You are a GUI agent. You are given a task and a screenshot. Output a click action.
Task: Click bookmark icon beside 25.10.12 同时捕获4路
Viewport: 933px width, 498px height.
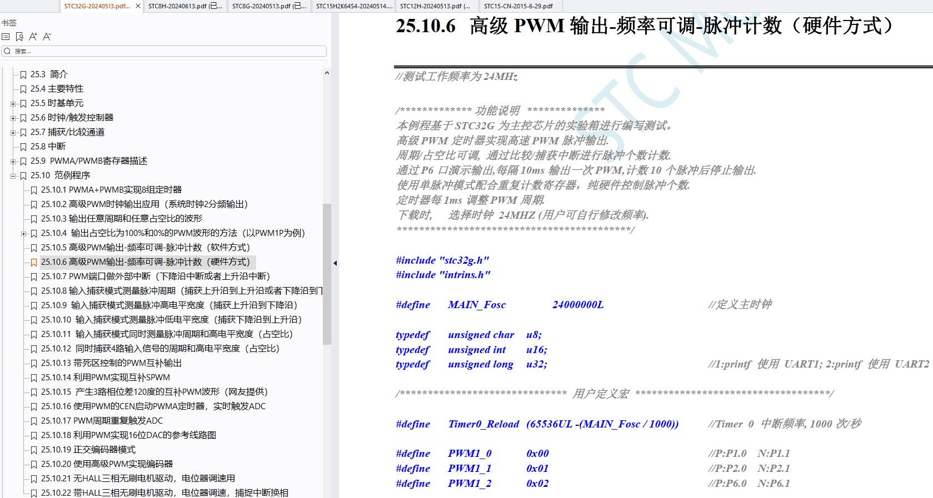pyautogui.click(x=34, y=349)
